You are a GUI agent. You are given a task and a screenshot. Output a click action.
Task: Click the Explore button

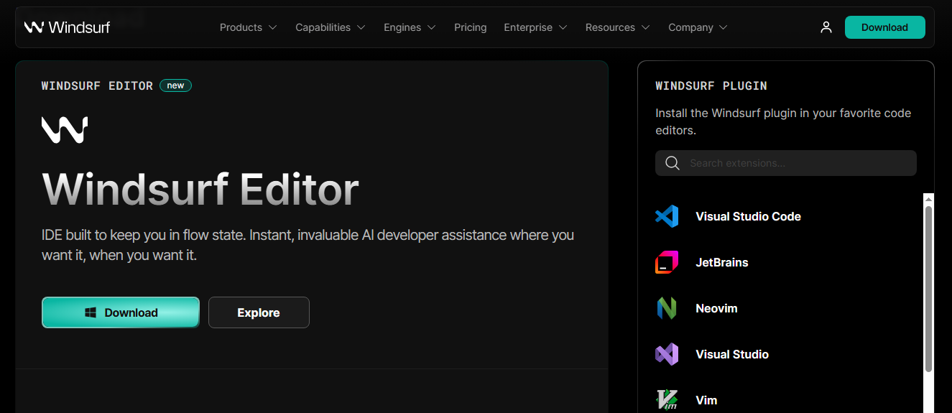[x=259, y=312]
